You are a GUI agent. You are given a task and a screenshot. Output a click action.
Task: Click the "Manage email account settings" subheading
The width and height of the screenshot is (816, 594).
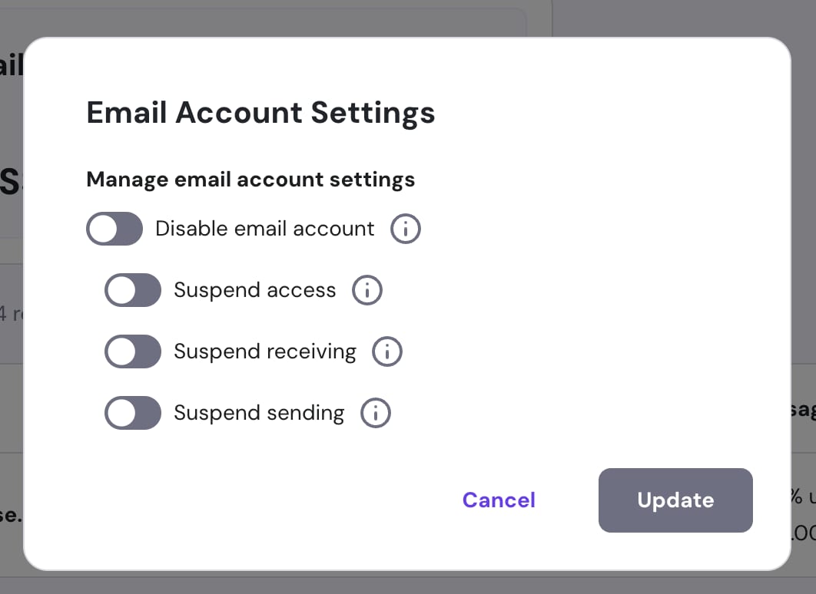point(250,180)
